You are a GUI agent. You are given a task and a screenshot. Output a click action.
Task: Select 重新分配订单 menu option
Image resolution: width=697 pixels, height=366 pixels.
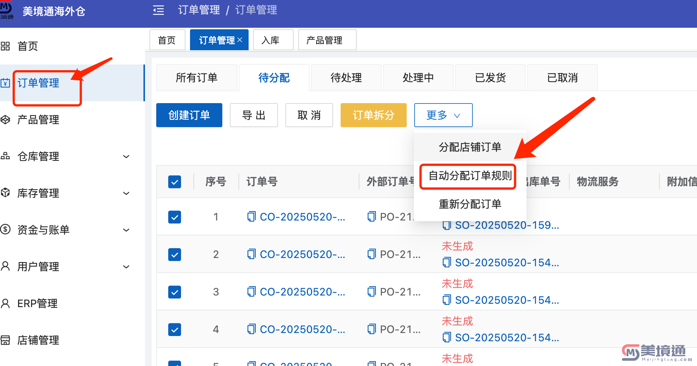point(470,204)
